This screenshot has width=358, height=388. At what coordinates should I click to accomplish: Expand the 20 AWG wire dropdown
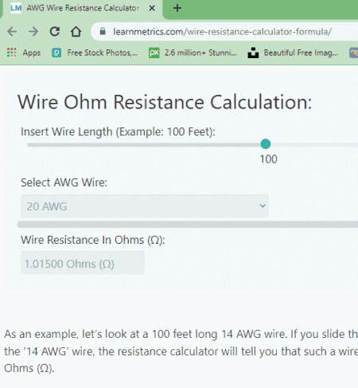pyautogui.click(x=145, y=206)
